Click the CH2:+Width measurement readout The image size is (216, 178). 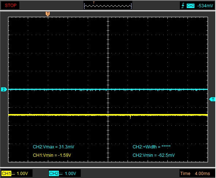[152, 147]
